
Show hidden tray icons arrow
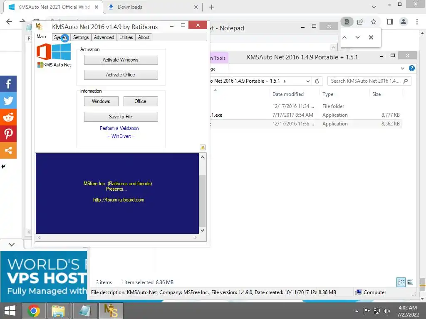tap(357, 311)
